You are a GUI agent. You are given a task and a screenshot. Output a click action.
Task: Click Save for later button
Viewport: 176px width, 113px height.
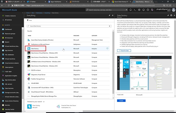click(124, 51)
